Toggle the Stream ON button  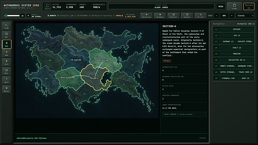pyautogui.click(x=249, y=6)
